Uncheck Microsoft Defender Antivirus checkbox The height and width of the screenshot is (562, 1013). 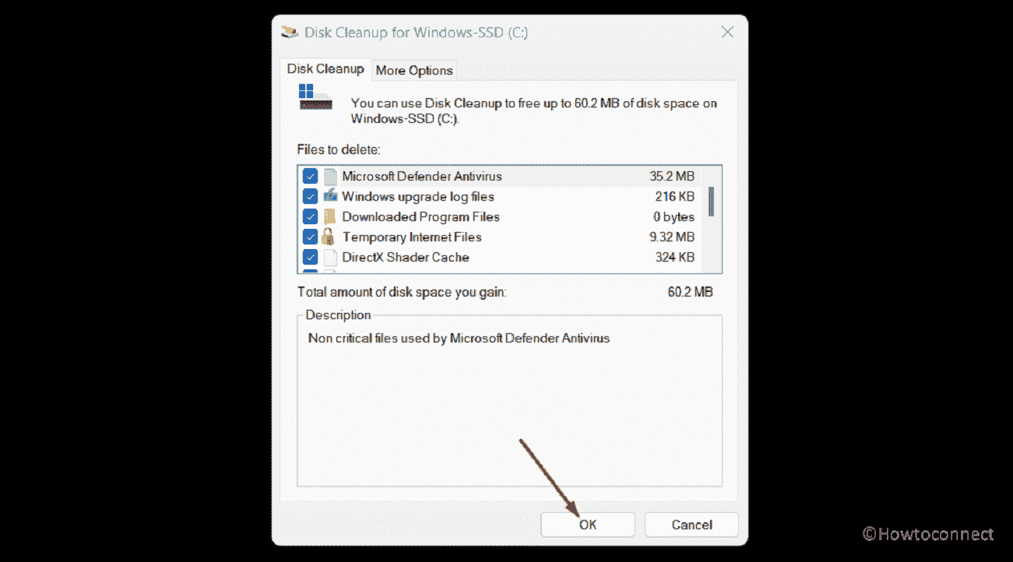(x=310, y=176)
